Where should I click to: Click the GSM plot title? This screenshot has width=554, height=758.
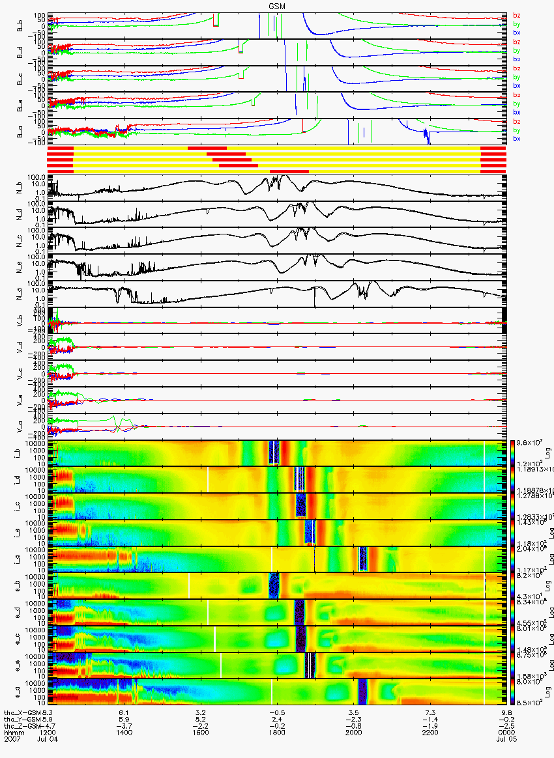tap(277, 7)
